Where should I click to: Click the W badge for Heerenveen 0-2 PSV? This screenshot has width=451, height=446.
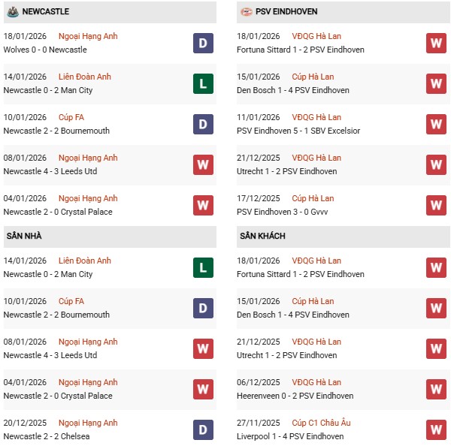pos(436,389)
